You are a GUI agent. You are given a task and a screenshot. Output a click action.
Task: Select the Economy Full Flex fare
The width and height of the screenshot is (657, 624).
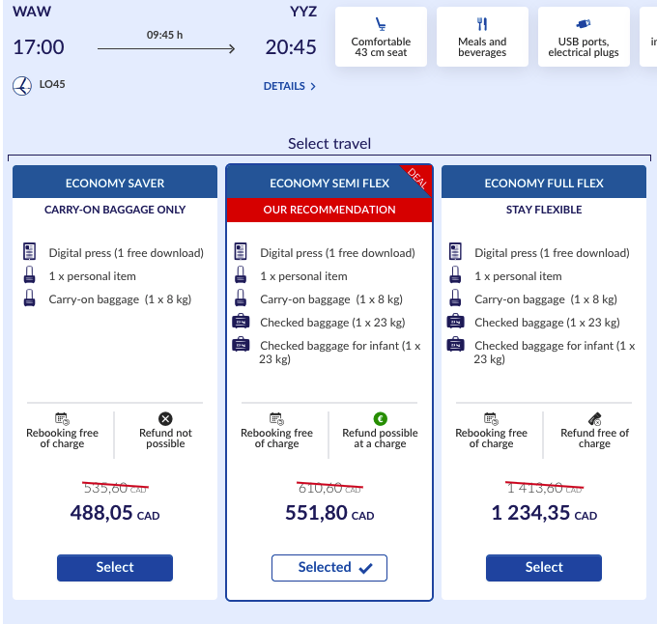pos(544,568)
